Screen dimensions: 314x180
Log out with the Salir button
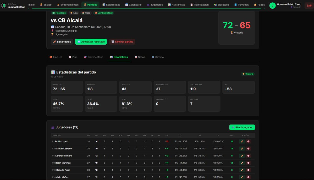pyautogui.click(x=309, y=5)
